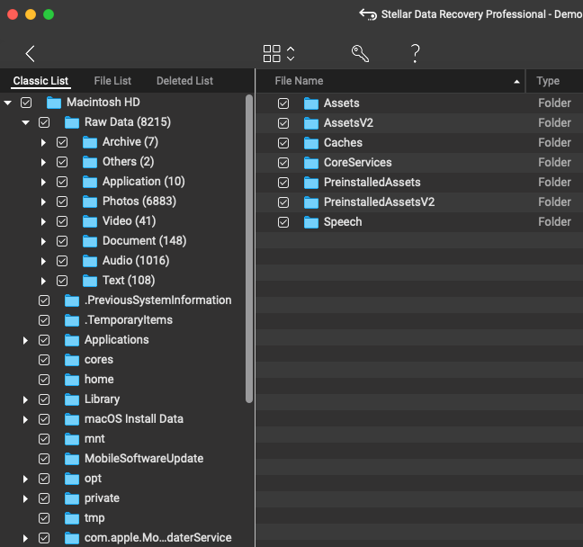Toggle the mnt folder checkbox

pos(44,439)
